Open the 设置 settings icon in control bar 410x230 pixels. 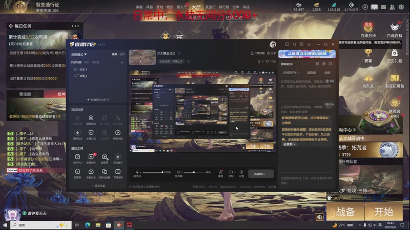241,173
